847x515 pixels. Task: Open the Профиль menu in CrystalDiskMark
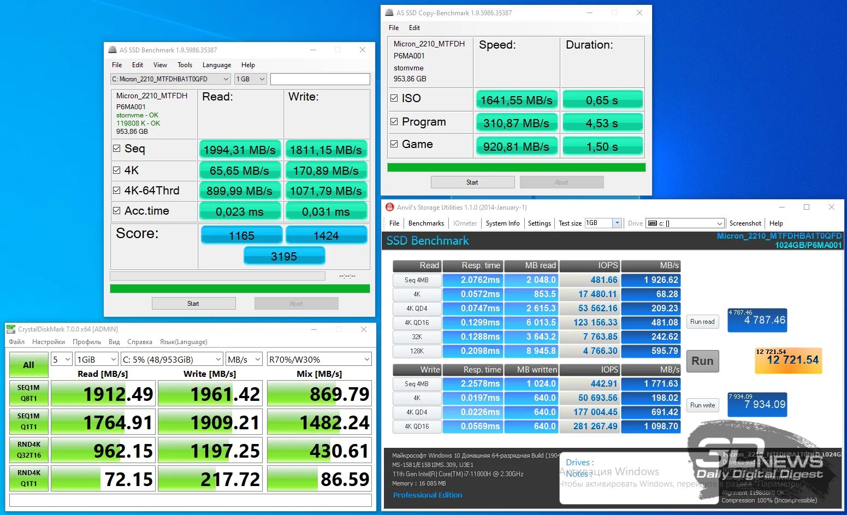click(x=87, y=342)
